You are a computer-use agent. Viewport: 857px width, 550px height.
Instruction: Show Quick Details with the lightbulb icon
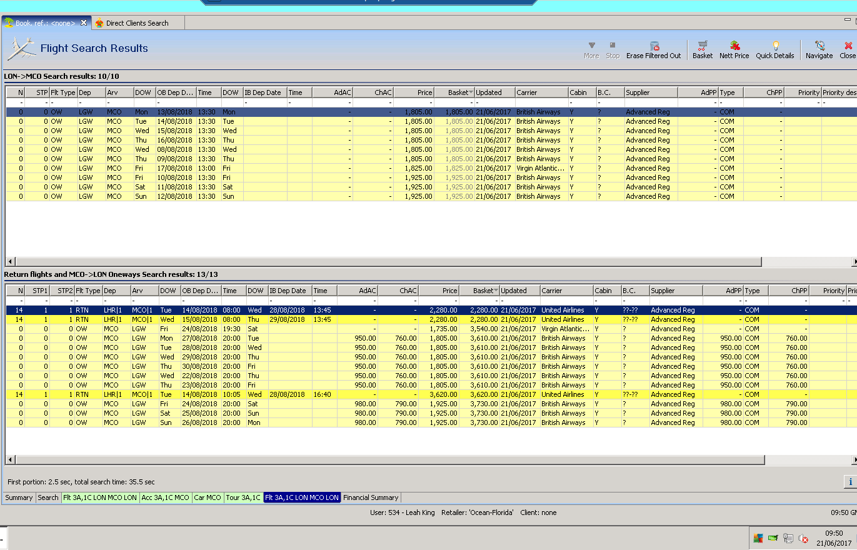[775, 46]
